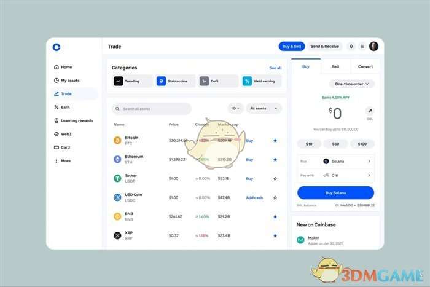Toggle Bitcoin watchlist star
Viewport: 430px width, 287px height.
275,141
